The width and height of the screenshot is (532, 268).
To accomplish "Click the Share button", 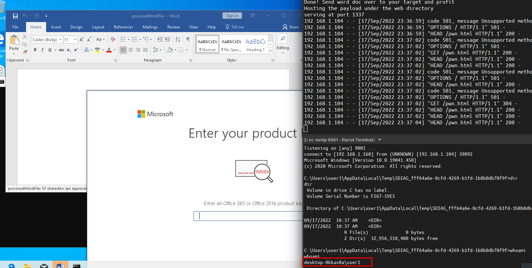I will coord(291,27).
